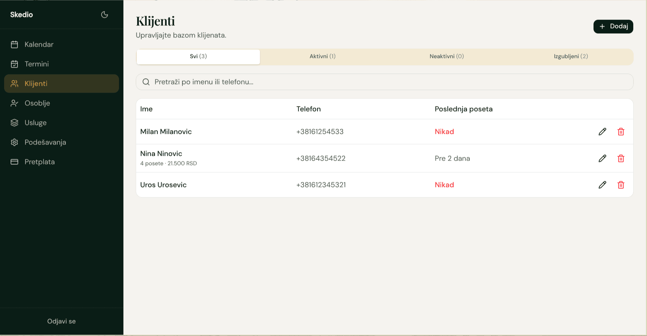The width and height of the screenshot is (647, 336).
Task: Edit Uros Urosevic with pencil icon
Action: pyautogui.click(x=602, y=185)
